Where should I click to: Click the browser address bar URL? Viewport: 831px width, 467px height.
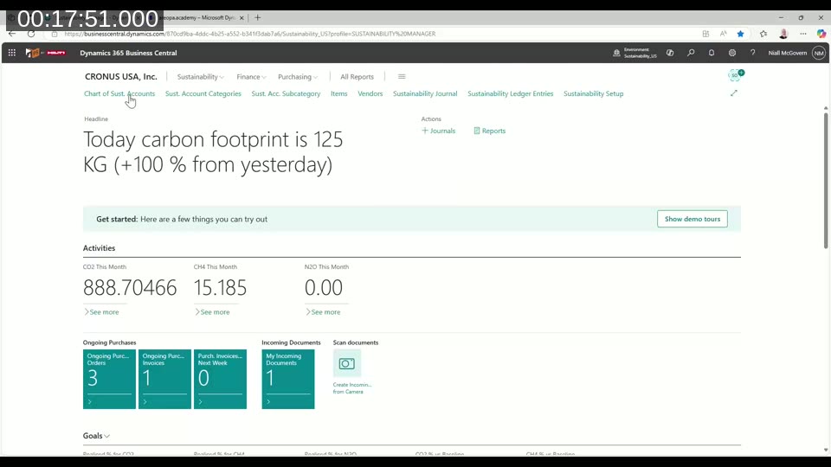tap(249, 34)
